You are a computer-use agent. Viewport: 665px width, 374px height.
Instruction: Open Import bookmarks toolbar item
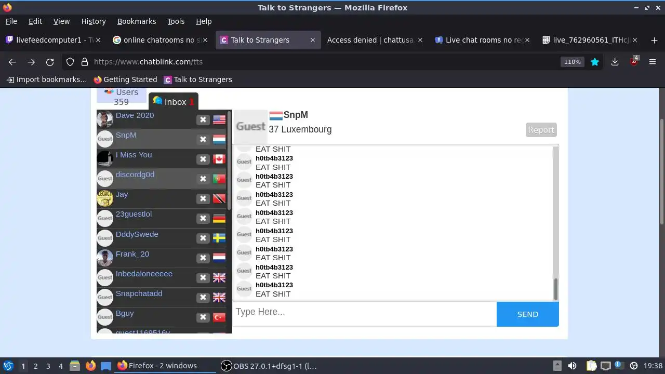tap(47, 79)
